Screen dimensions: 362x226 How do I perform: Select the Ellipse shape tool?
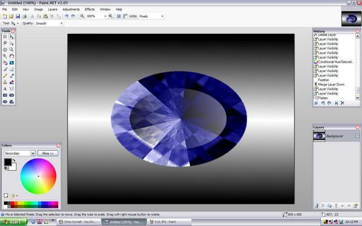(x=5, y=102)
